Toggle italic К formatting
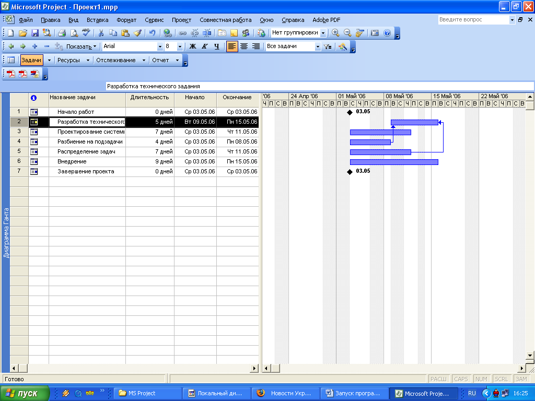Screen dimensions: 535x401 pyautogui.click(x=205, y=46)
